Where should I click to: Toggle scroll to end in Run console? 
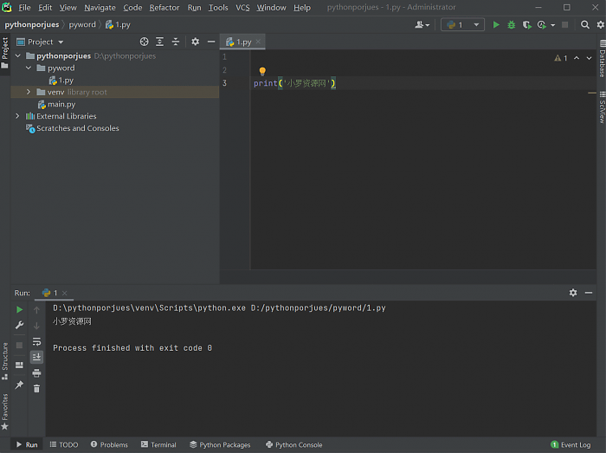pos(36,357)
